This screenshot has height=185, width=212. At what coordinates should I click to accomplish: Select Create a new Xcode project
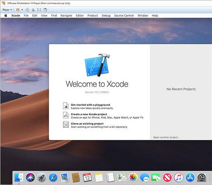(89, 114)
